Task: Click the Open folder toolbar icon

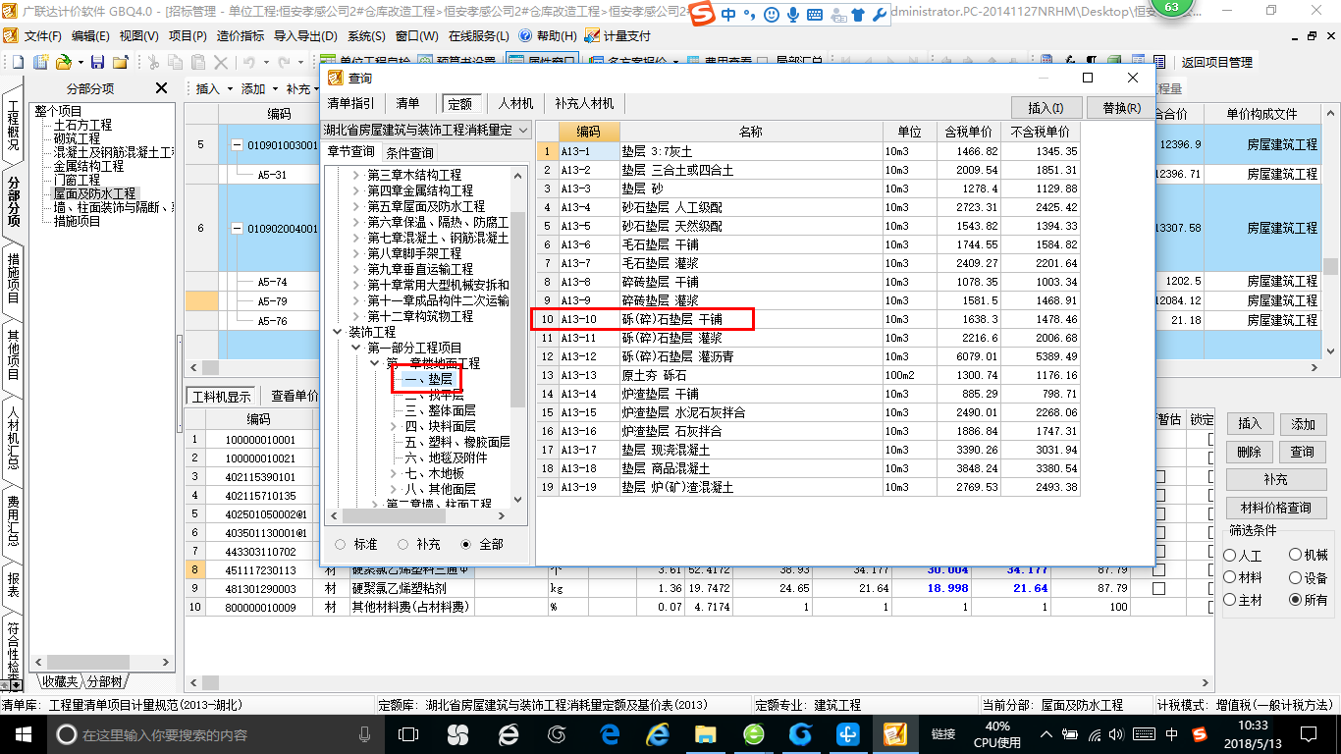Action: [63, 62]
